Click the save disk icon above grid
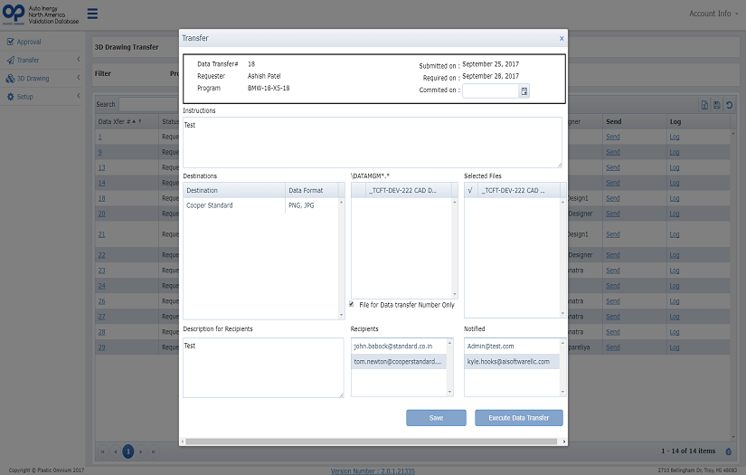746x475 pixels. point(716,105)
